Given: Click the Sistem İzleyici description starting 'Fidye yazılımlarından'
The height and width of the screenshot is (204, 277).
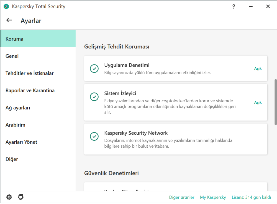Looking at the screenshot, I should [170, 106].
